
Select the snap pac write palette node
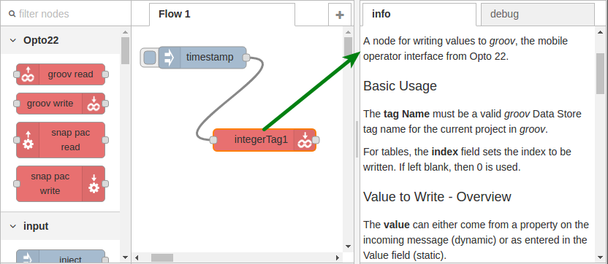click(61, 184)
